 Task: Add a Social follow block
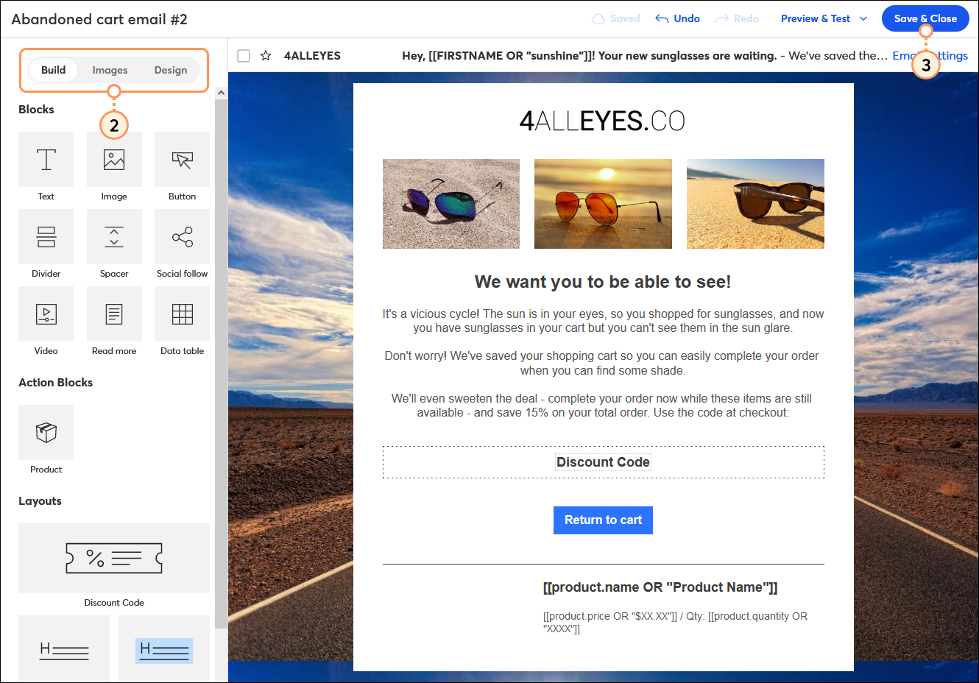click(x=182, y=237)
